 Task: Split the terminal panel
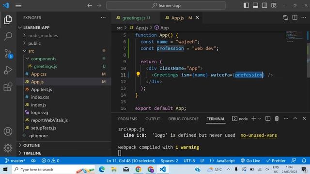coord(268,118)
